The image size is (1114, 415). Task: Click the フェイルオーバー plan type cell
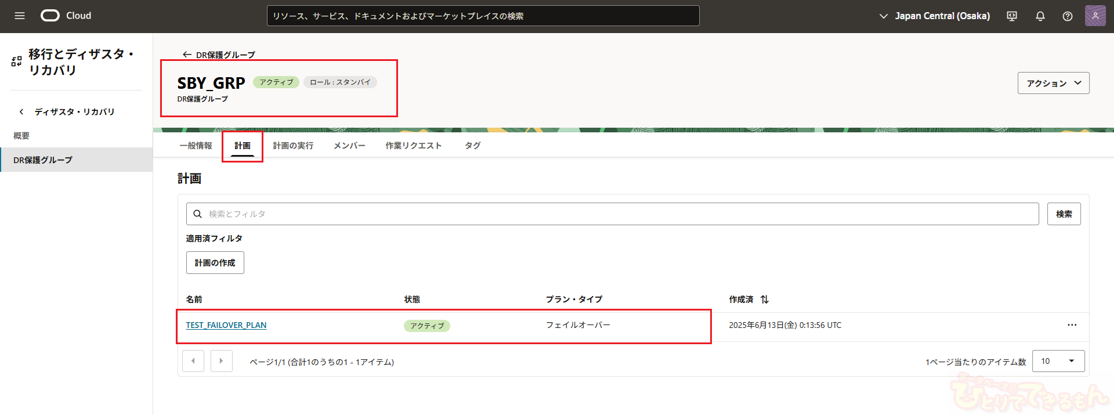point(578,325)
